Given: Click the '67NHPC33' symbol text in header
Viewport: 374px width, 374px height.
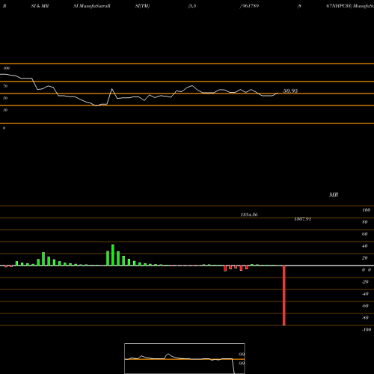Looking at the screenshot, I should (x=338, y=6).
